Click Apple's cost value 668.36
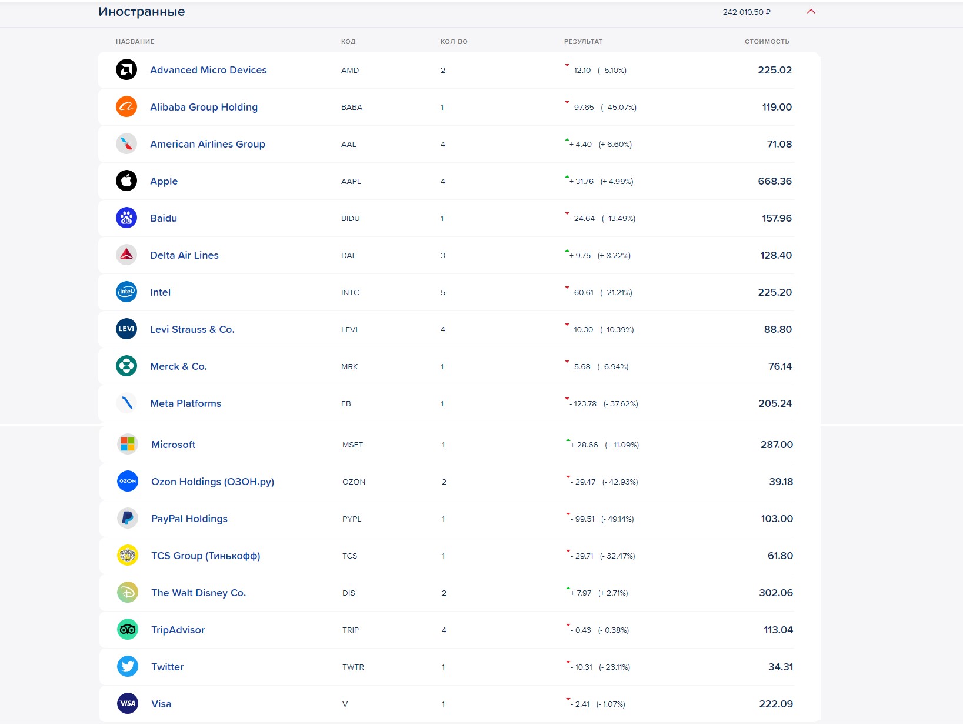 point(775,181)
